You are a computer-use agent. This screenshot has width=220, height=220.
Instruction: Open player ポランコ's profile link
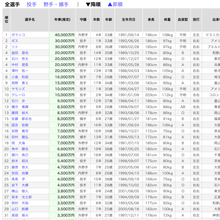point(18,35)
